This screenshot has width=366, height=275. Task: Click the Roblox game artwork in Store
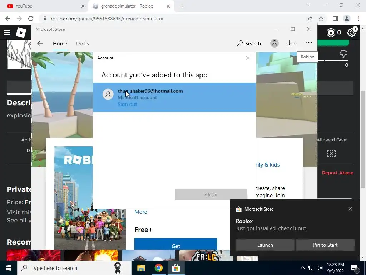click(x=90, y=198)
